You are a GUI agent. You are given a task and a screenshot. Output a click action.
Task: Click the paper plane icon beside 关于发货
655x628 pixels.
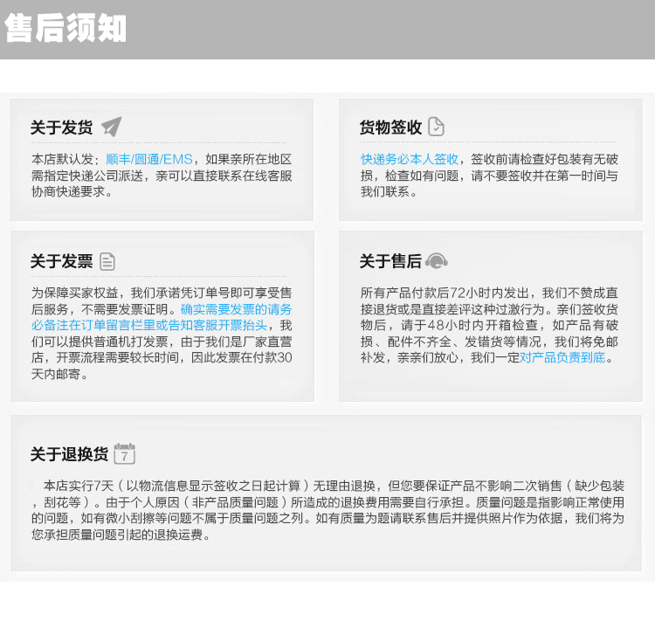coord(112,127)
